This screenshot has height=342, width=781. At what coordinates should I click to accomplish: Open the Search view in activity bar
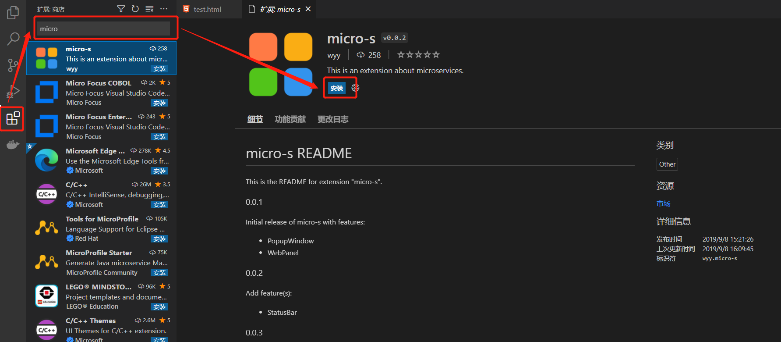point(13,39)
